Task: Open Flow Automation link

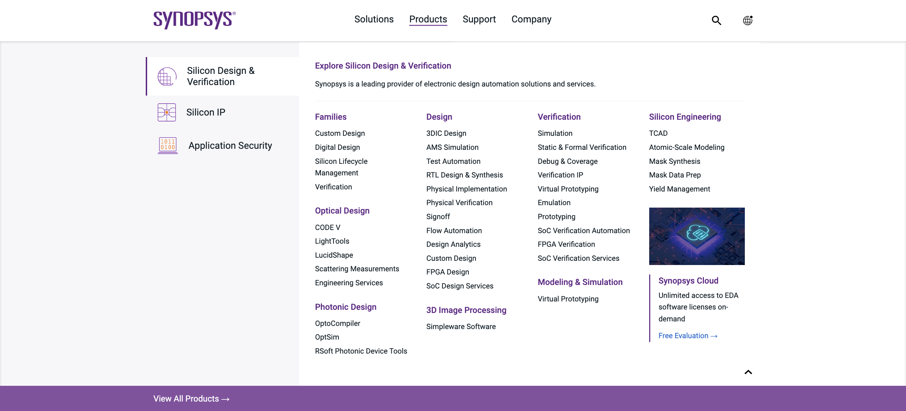Action: click(x=454, y=231)
